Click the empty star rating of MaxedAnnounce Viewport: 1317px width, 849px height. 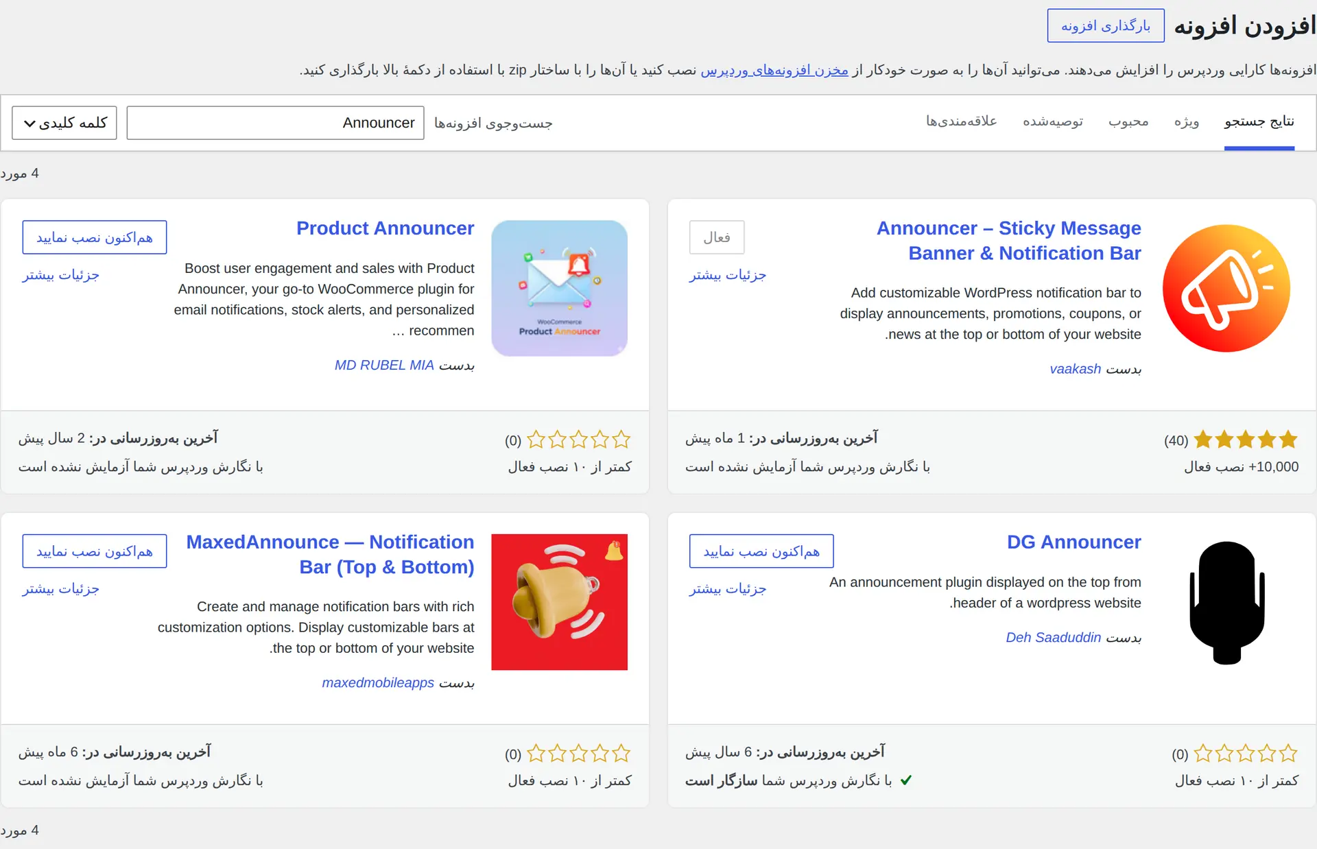[578, 754]
